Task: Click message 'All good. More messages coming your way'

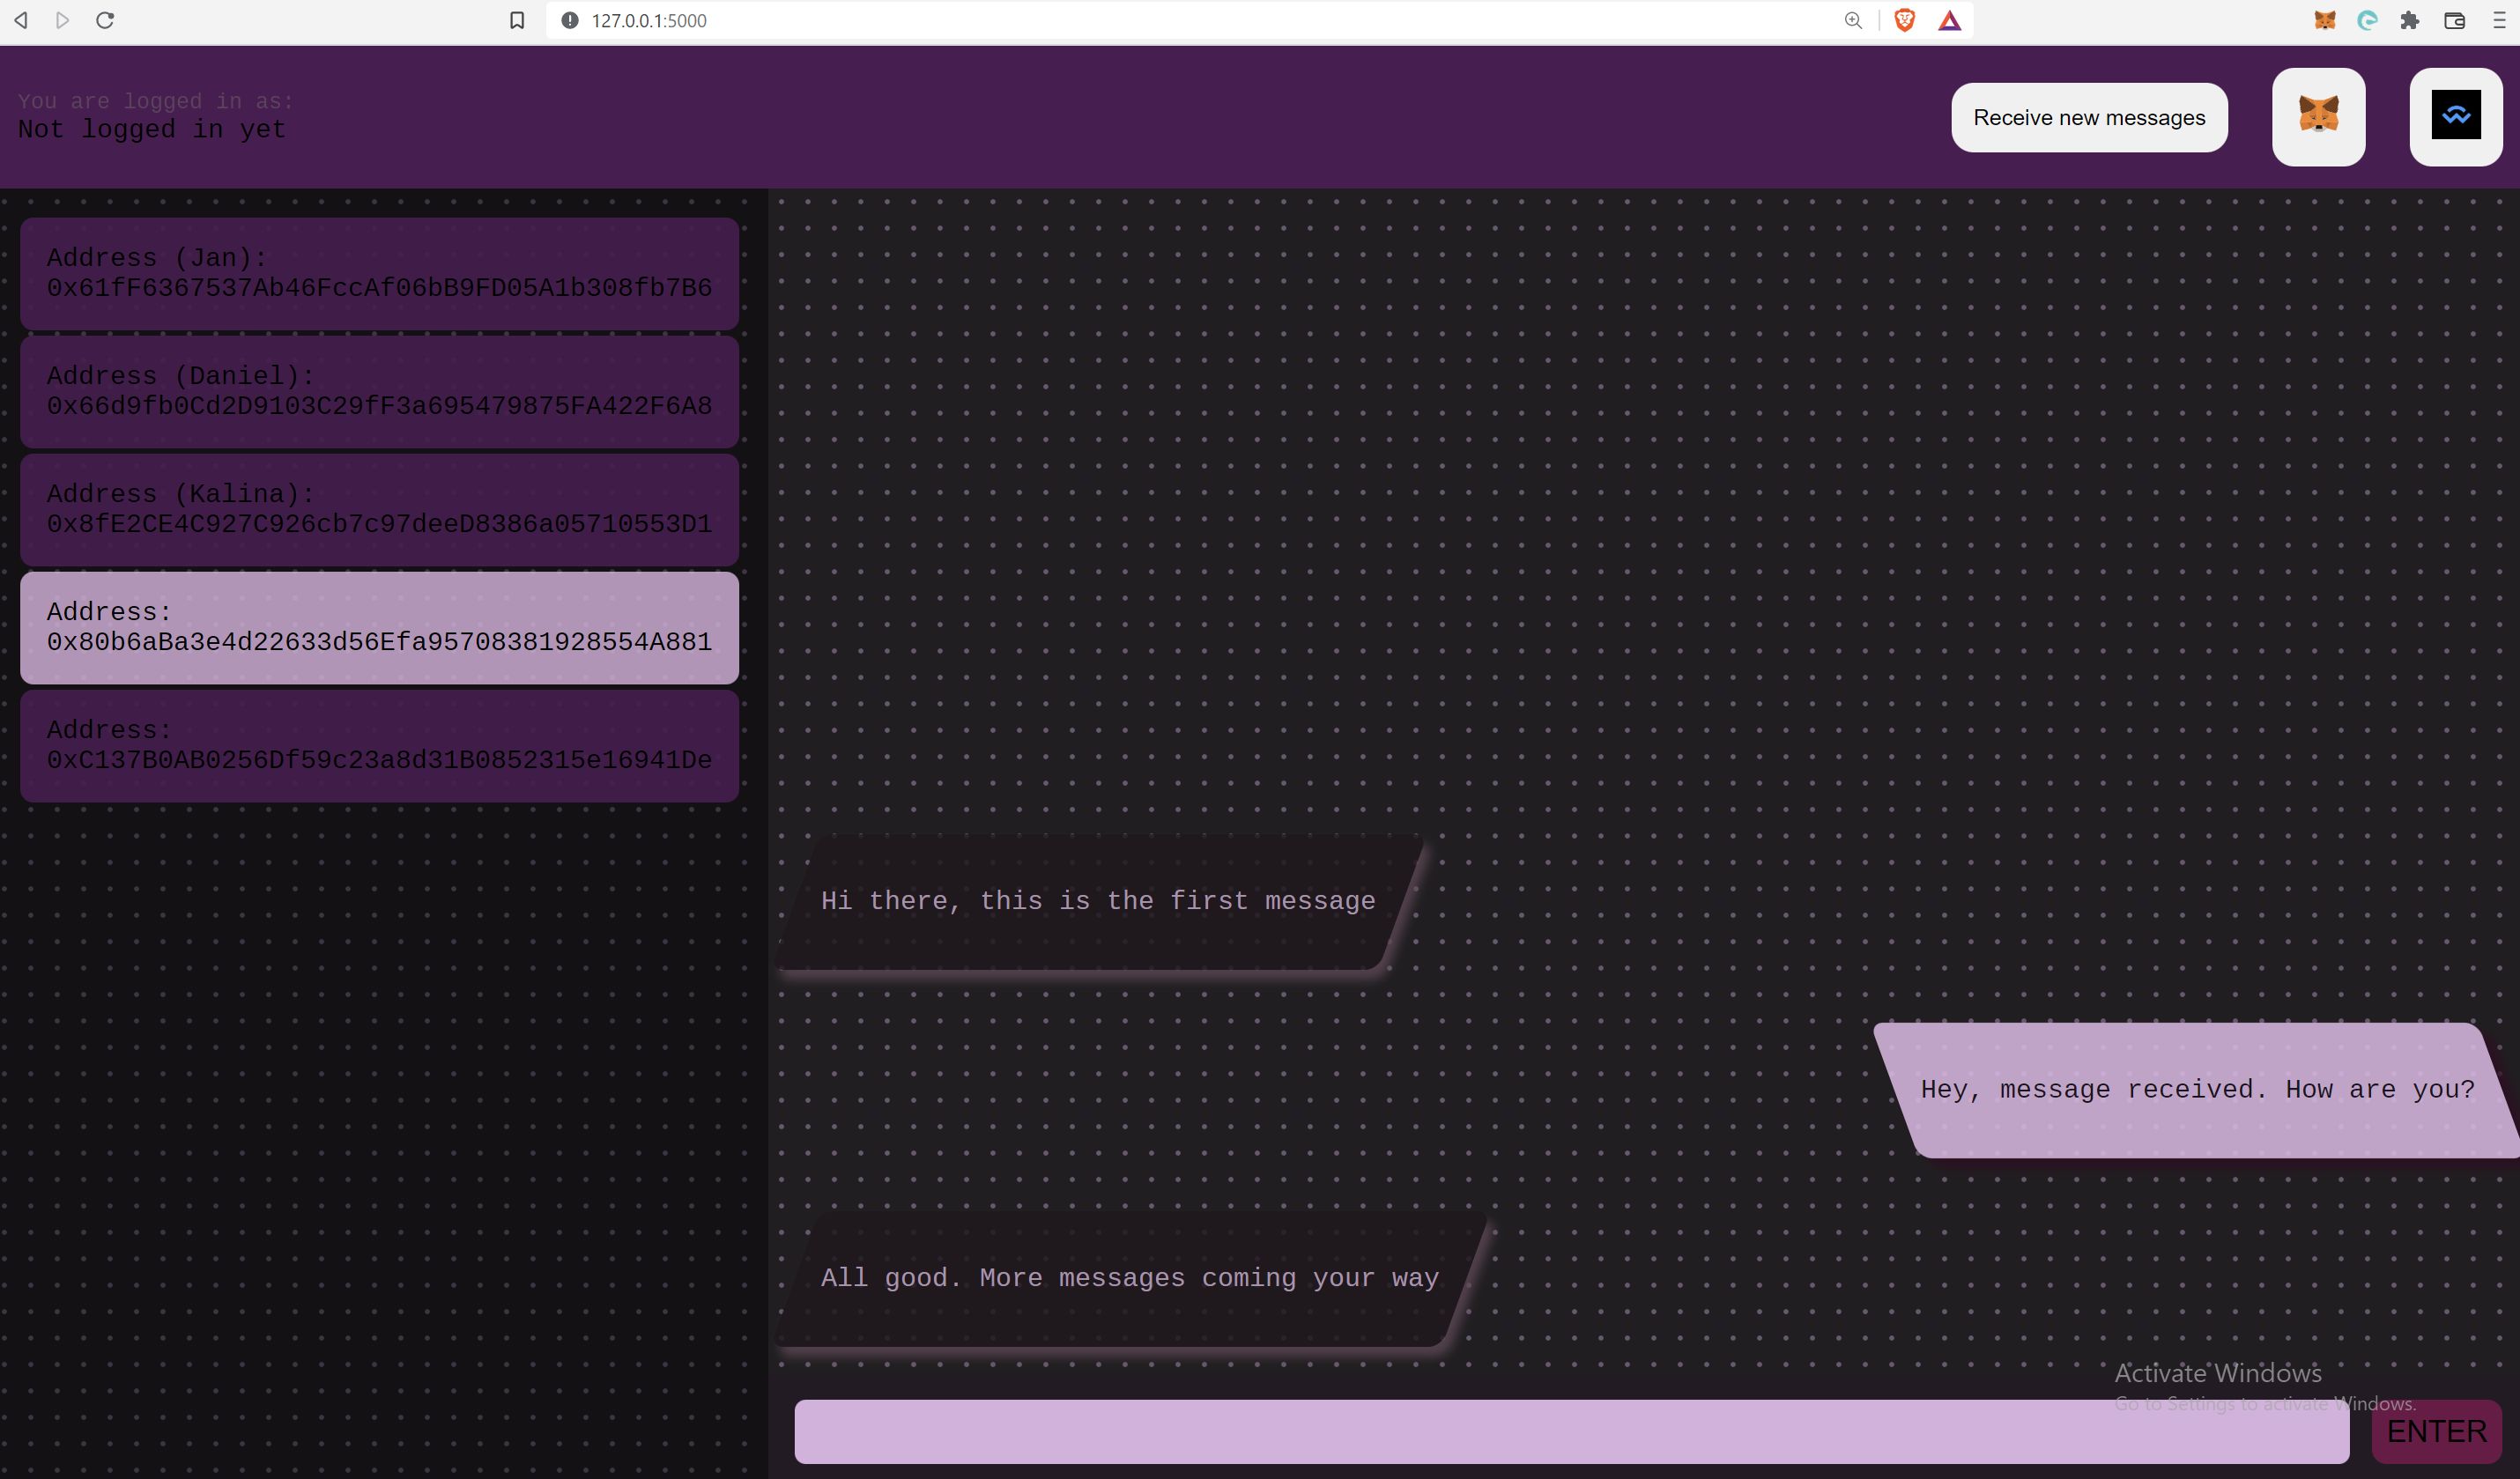Action: [x=1132, y=1279]
